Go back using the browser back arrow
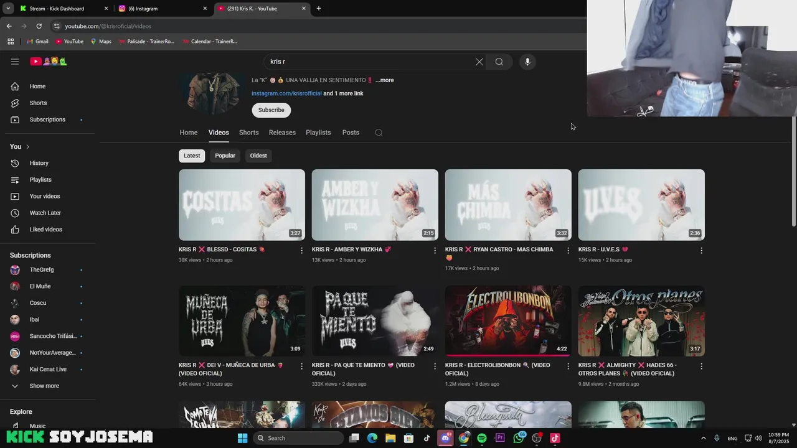The image size is (797, 448). pyautogui.click(x=9, y=26)
